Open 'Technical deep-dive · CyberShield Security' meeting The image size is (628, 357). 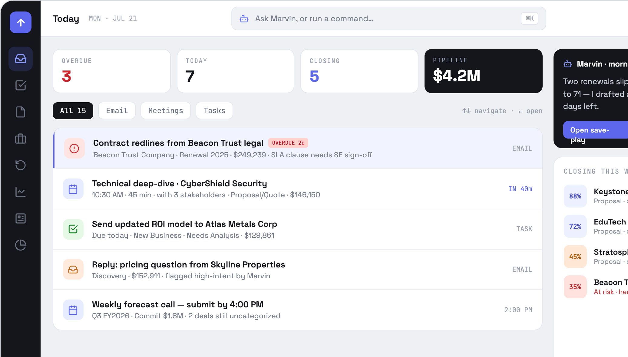pos(298,189)
